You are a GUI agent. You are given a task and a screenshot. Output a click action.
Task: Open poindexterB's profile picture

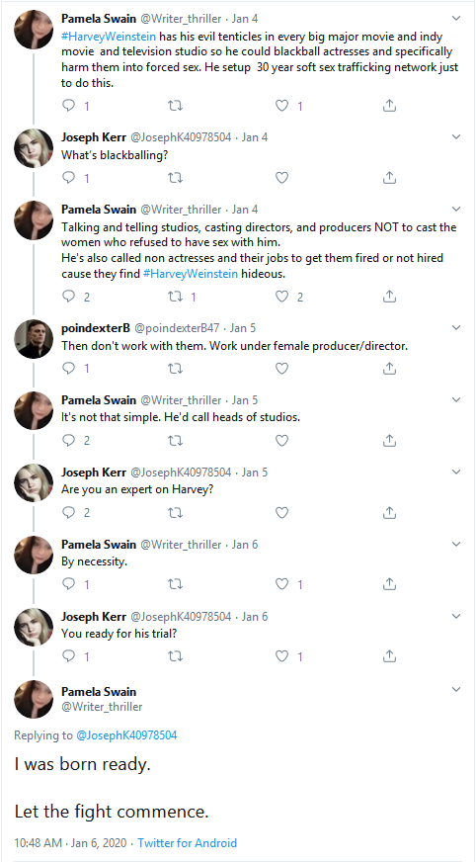[x=34, y=339]
